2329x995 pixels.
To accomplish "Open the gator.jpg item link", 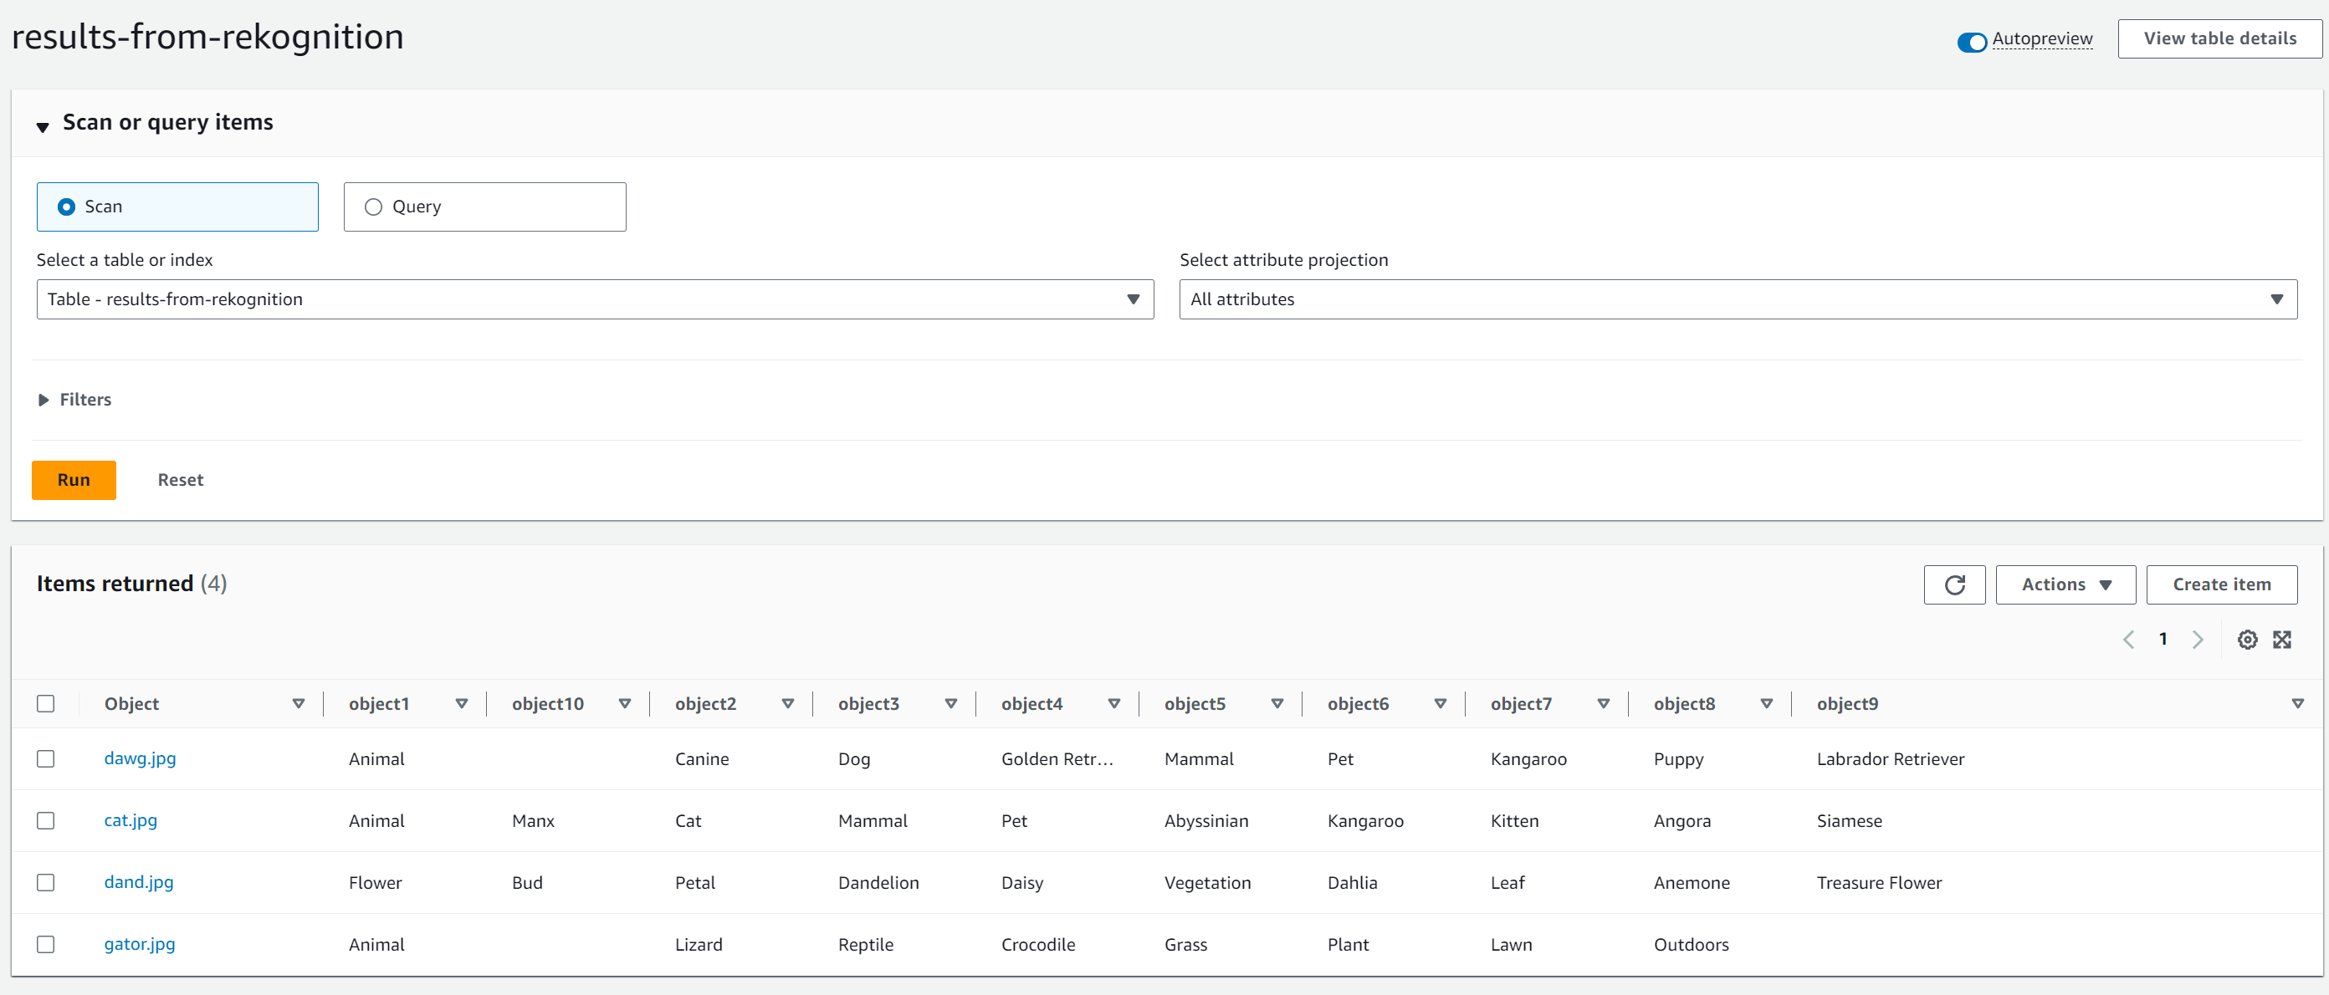I will pos(139,943).
